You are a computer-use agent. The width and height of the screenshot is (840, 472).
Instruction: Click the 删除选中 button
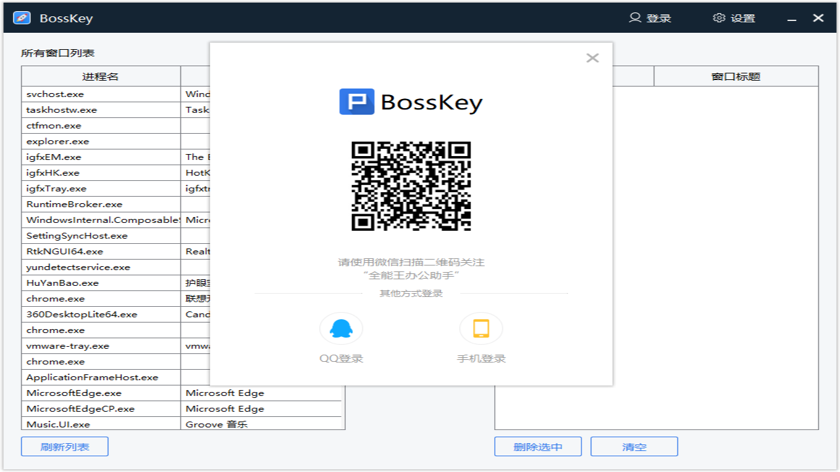[x=537, y=446]
